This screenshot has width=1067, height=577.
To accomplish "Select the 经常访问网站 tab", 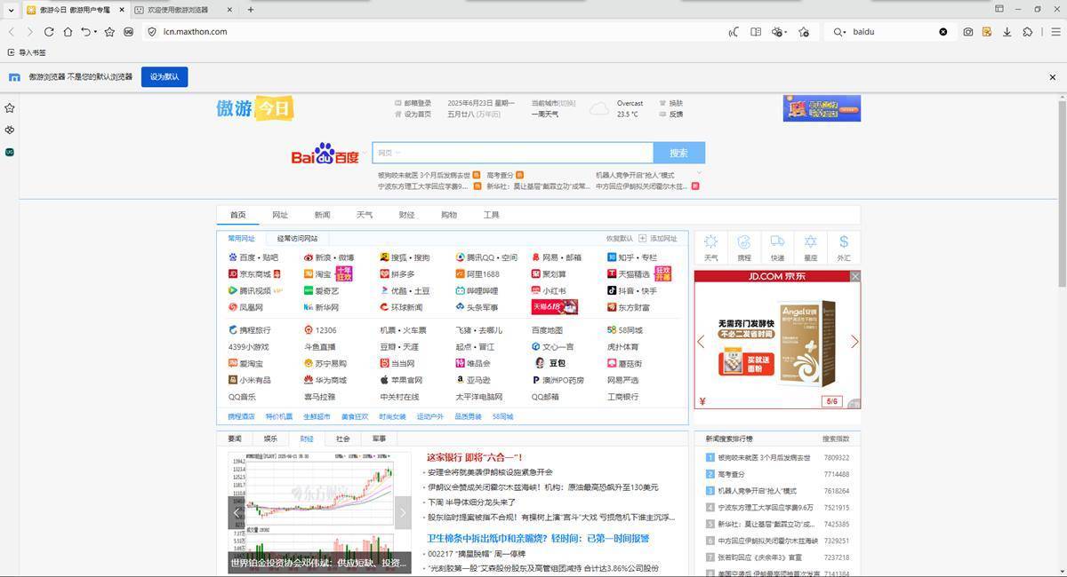I will [297, 239].
